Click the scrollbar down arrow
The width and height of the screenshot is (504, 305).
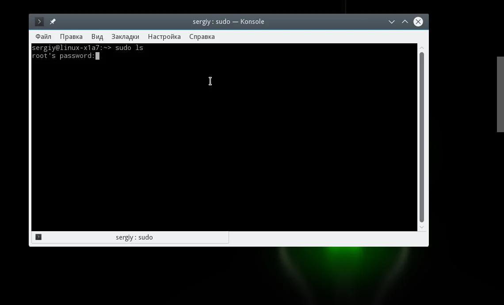422,227
